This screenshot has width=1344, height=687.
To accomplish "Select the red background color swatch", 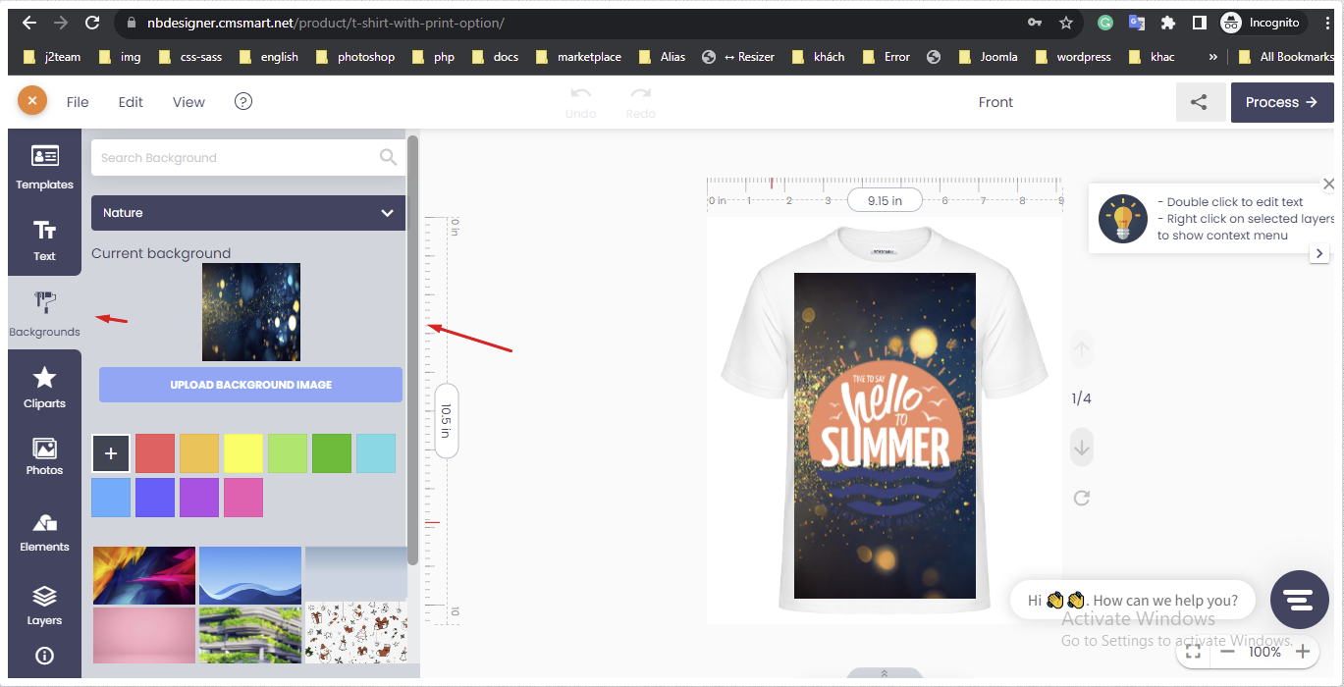I will pyautogui.click(x=154, y=452).
